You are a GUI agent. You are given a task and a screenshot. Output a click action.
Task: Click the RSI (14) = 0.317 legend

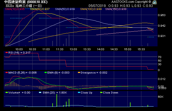pos(19,53)
